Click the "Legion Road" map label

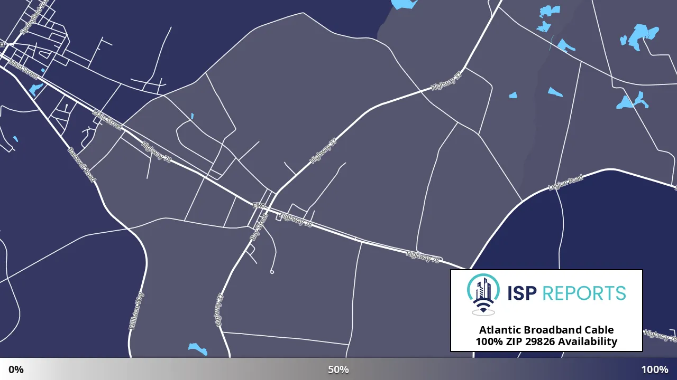coord(566,182)
